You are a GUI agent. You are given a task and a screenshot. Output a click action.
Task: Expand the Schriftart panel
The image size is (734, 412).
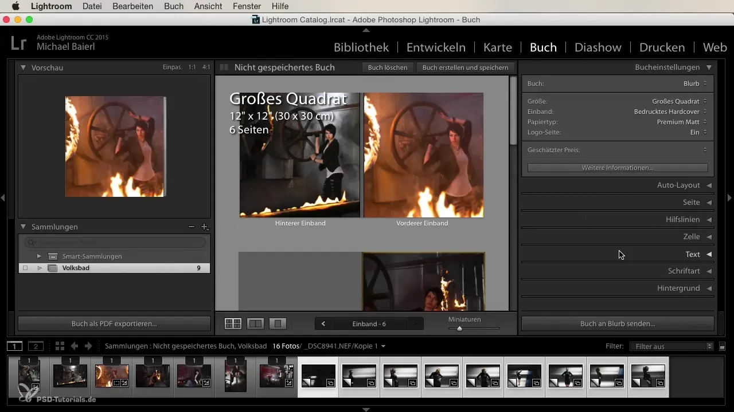point(709,271)
